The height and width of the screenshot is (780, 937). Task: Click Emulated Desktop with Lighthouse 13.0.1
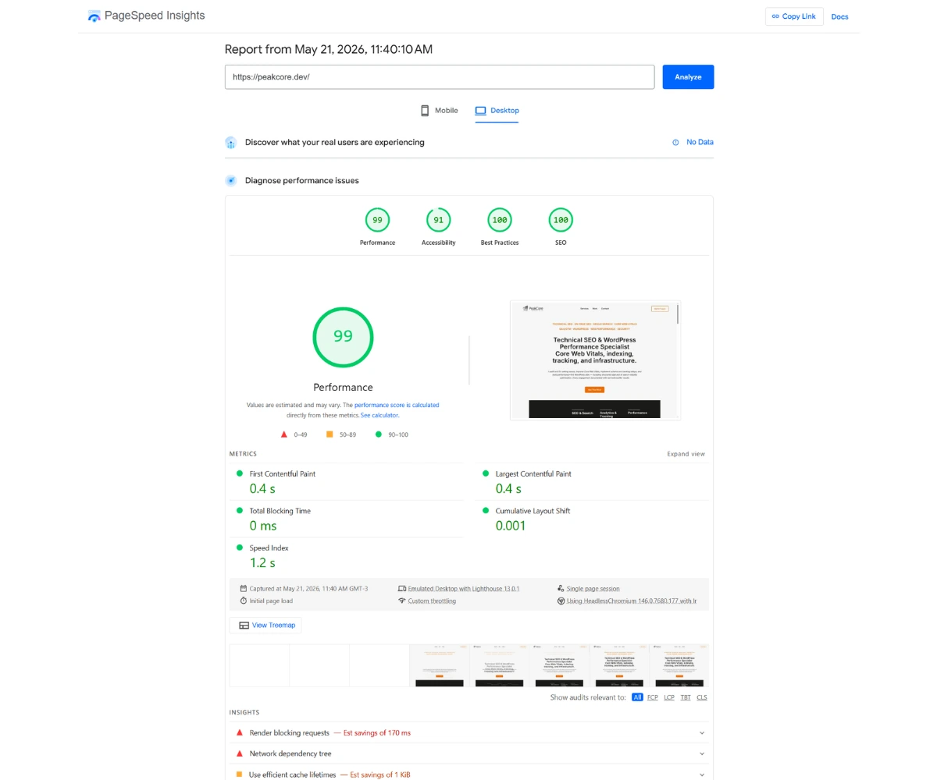coord(464,589)
